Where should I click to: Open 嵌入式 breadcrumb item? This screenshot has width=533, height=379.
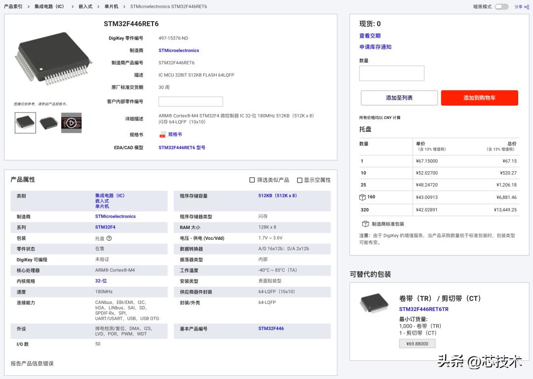[85, 6]
